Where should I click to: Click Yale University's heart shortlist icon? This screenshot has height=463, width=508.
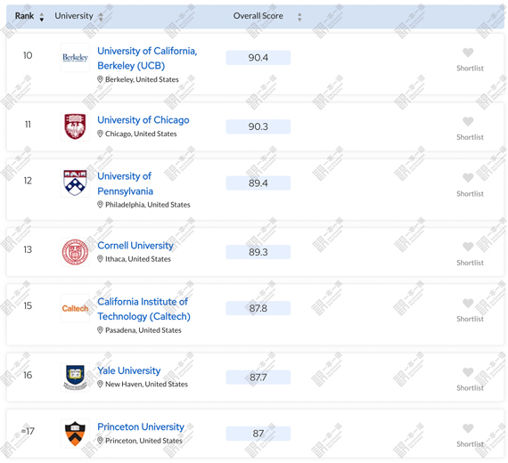pos(468,372)
